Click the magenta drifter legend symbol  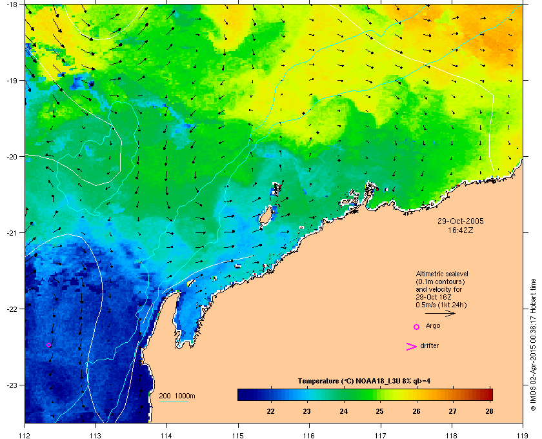click(412, 347)
